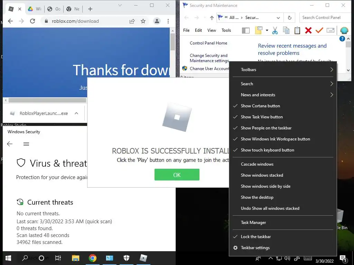
Task: Open the Cortana circle on the taskbar
Action: coord(41,258)
